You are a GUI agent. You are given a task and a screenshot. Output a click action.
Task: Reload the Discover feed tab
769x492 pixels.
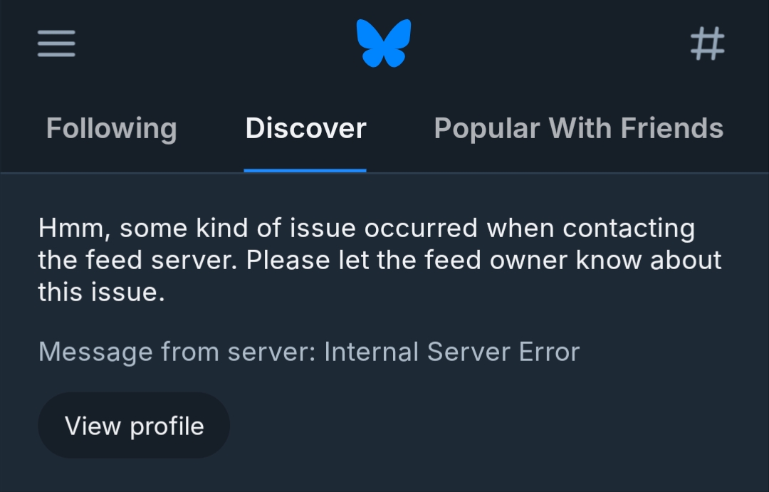click(305, 129)
